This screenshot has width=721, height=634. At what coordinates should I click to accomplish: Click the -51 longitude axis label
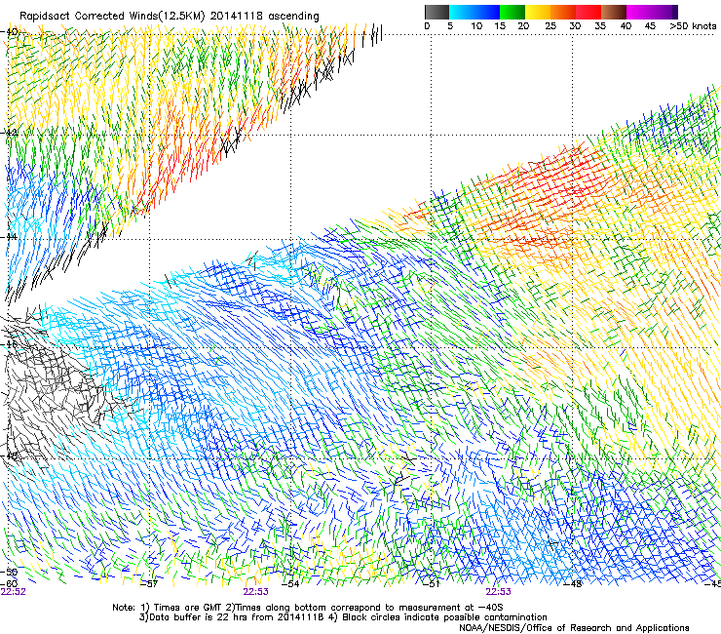click(x=432, y=584)
